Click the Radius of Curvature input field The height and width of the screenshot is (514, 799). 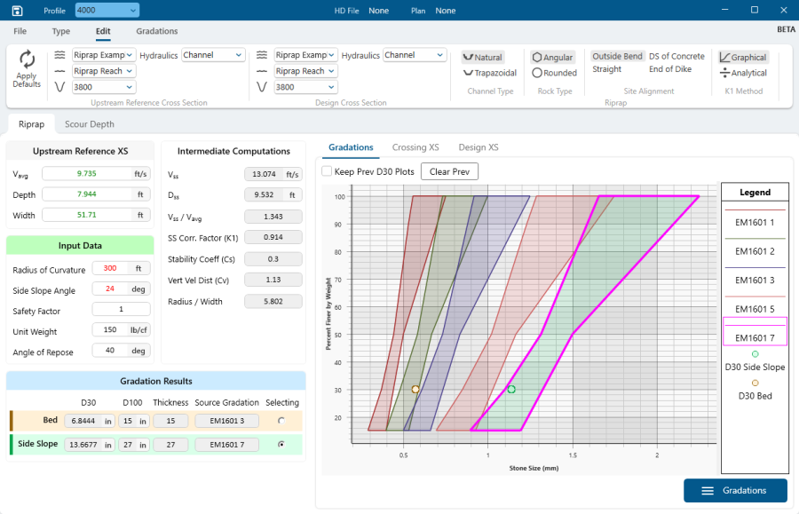tap(111, 268)
